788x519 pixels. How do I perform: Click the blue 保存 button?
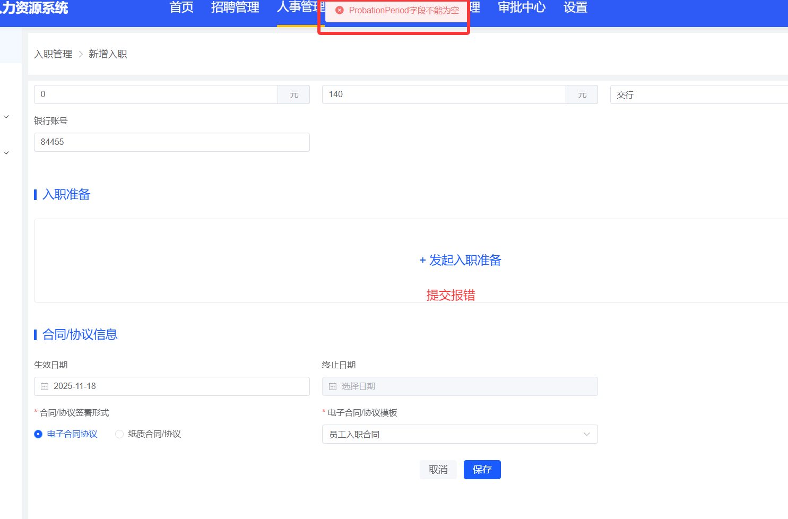pyautogui.click(x=482, y=470)
